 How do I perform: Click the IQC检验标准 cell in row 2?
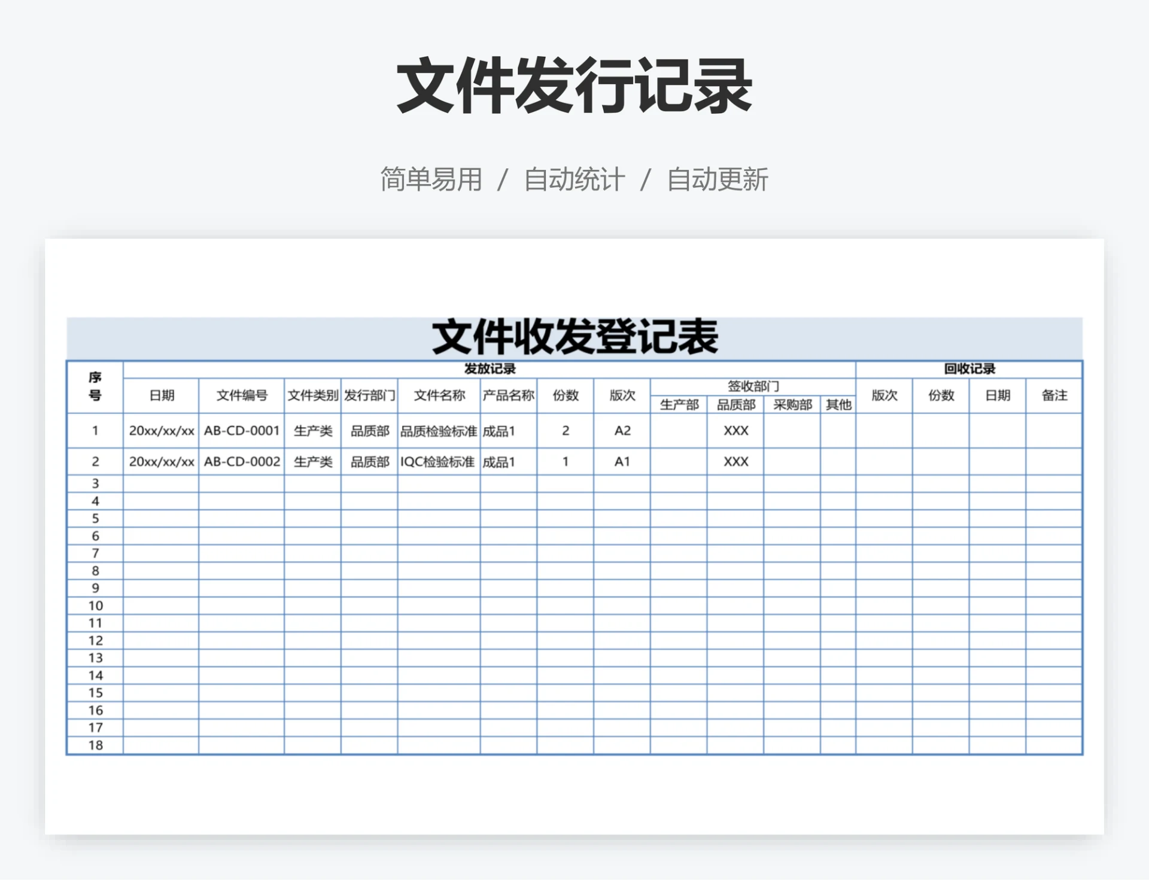(x=438, y=461)
